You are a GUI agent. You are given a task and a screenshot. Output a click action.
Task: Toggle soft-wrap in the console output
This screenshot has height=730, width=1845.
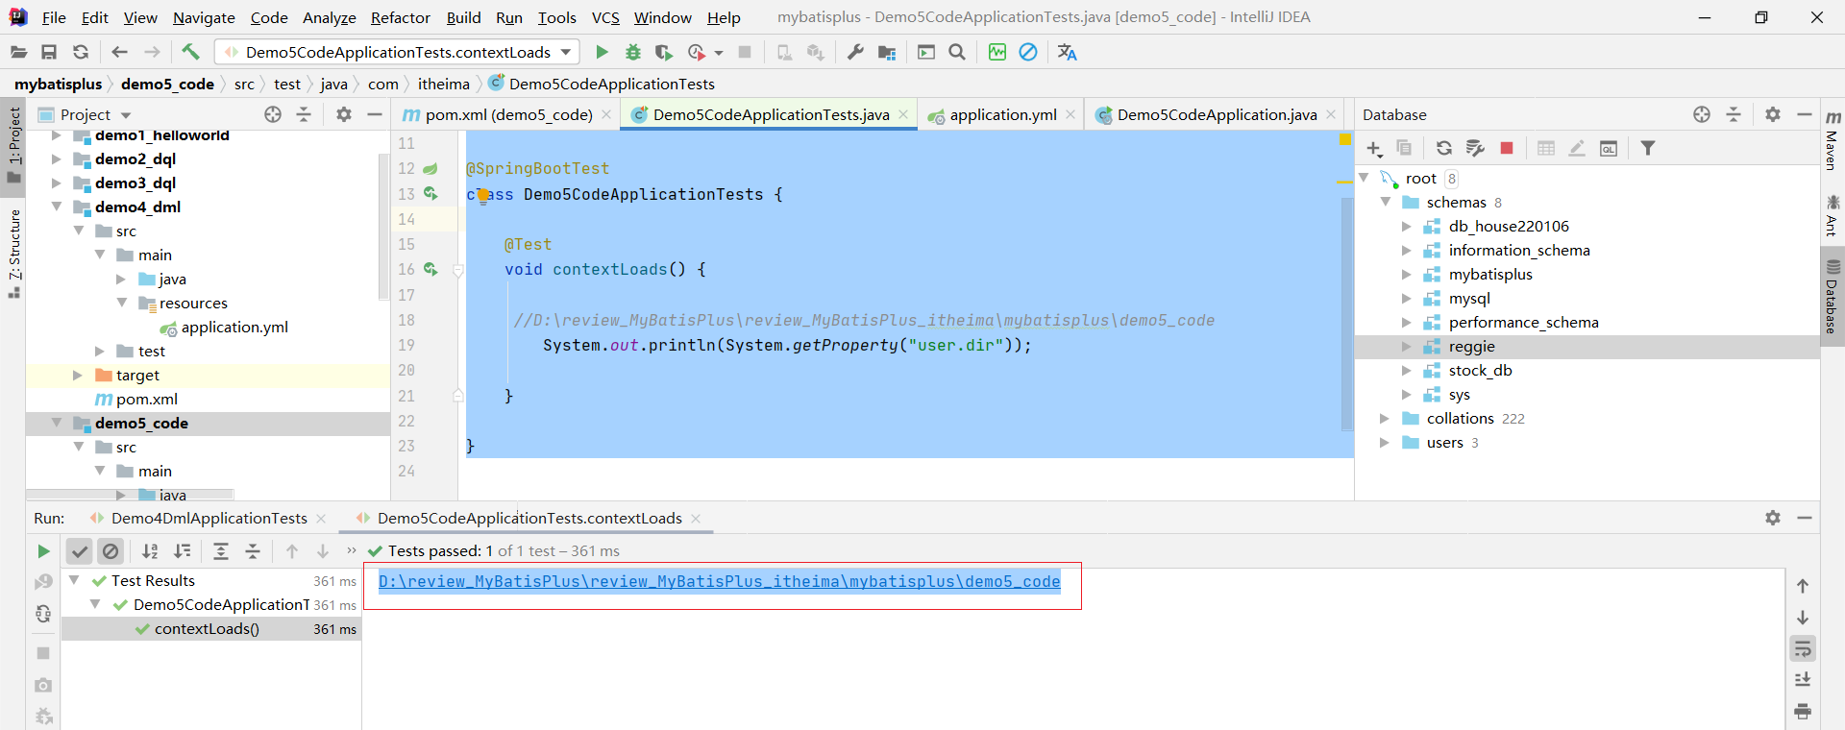[x=1803, y=649]
